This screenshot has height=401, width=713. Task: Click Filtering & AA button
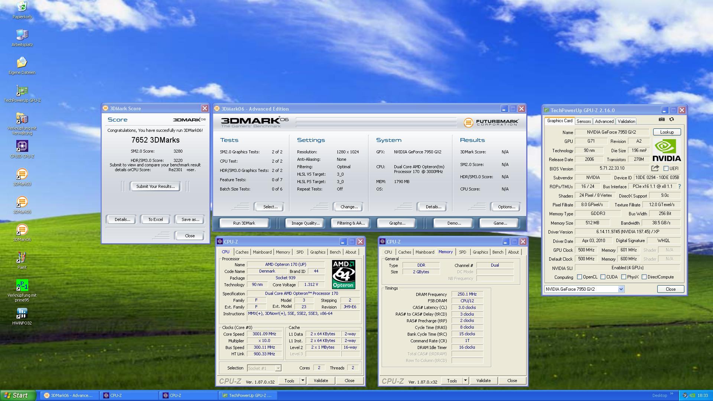pos(351,223)
